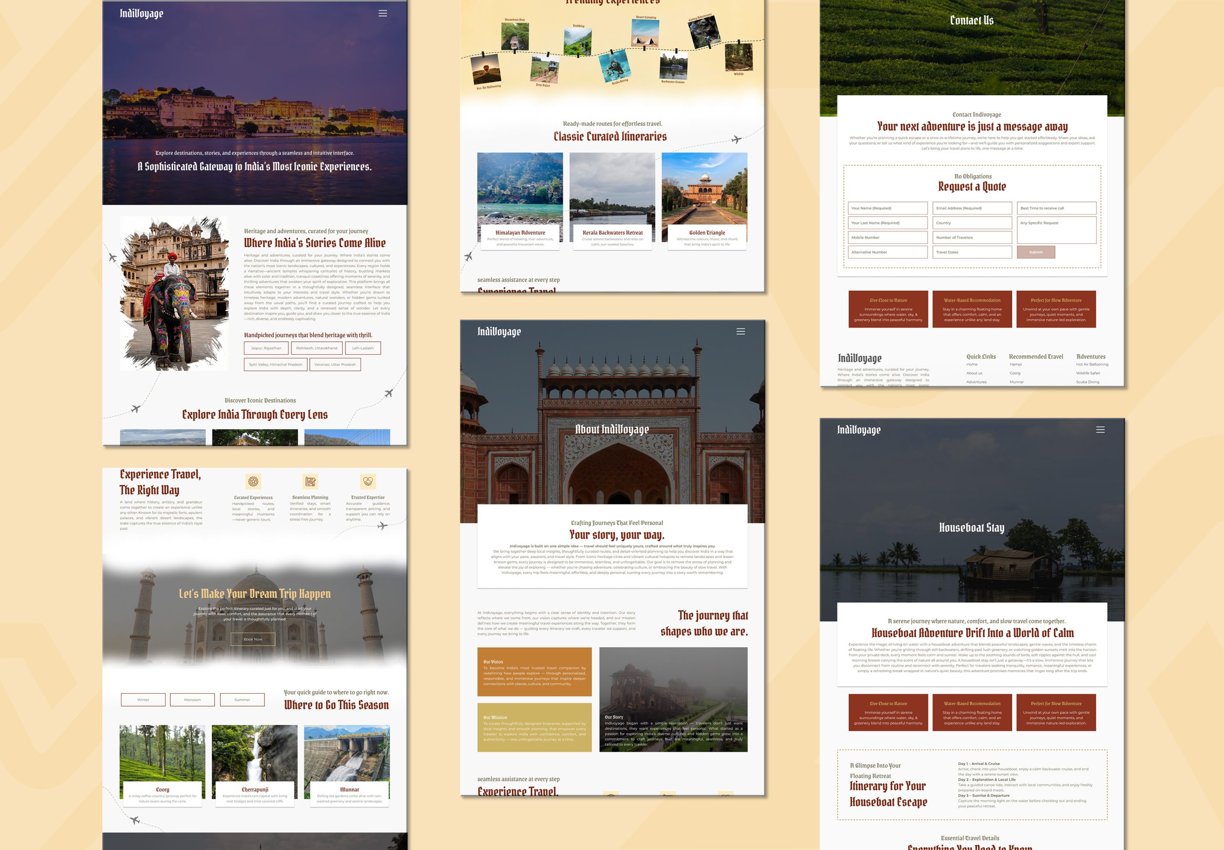Follow the Wildlife Safari footer link
Viewport: 1224px width, 850px height.
[1088, 373]
